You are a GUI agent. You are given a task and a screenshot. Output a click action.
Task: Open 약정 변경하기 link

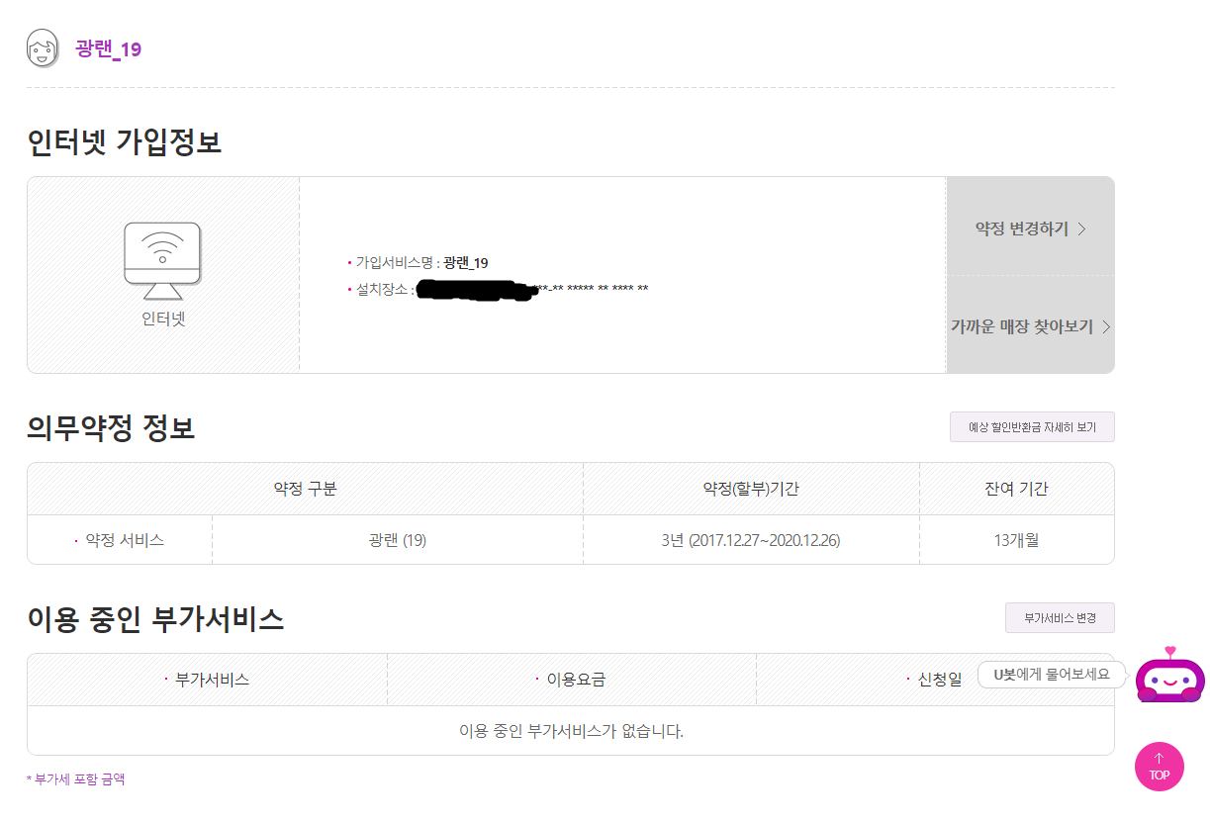[1022, 228]
